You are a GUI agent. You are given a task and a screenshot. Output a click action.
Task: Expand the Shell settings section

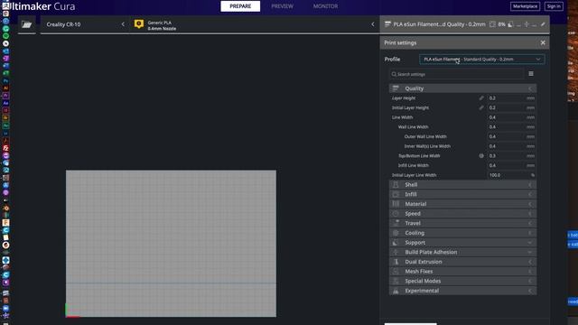point(530,184)
